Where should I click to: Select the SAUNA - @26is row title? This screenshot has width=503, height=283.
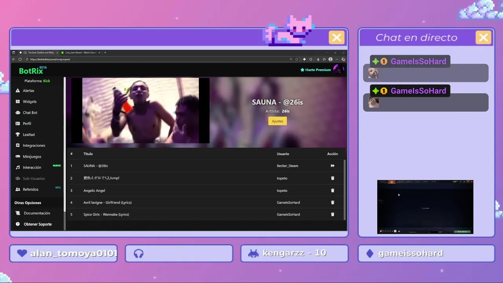click(x=95, y=166)
